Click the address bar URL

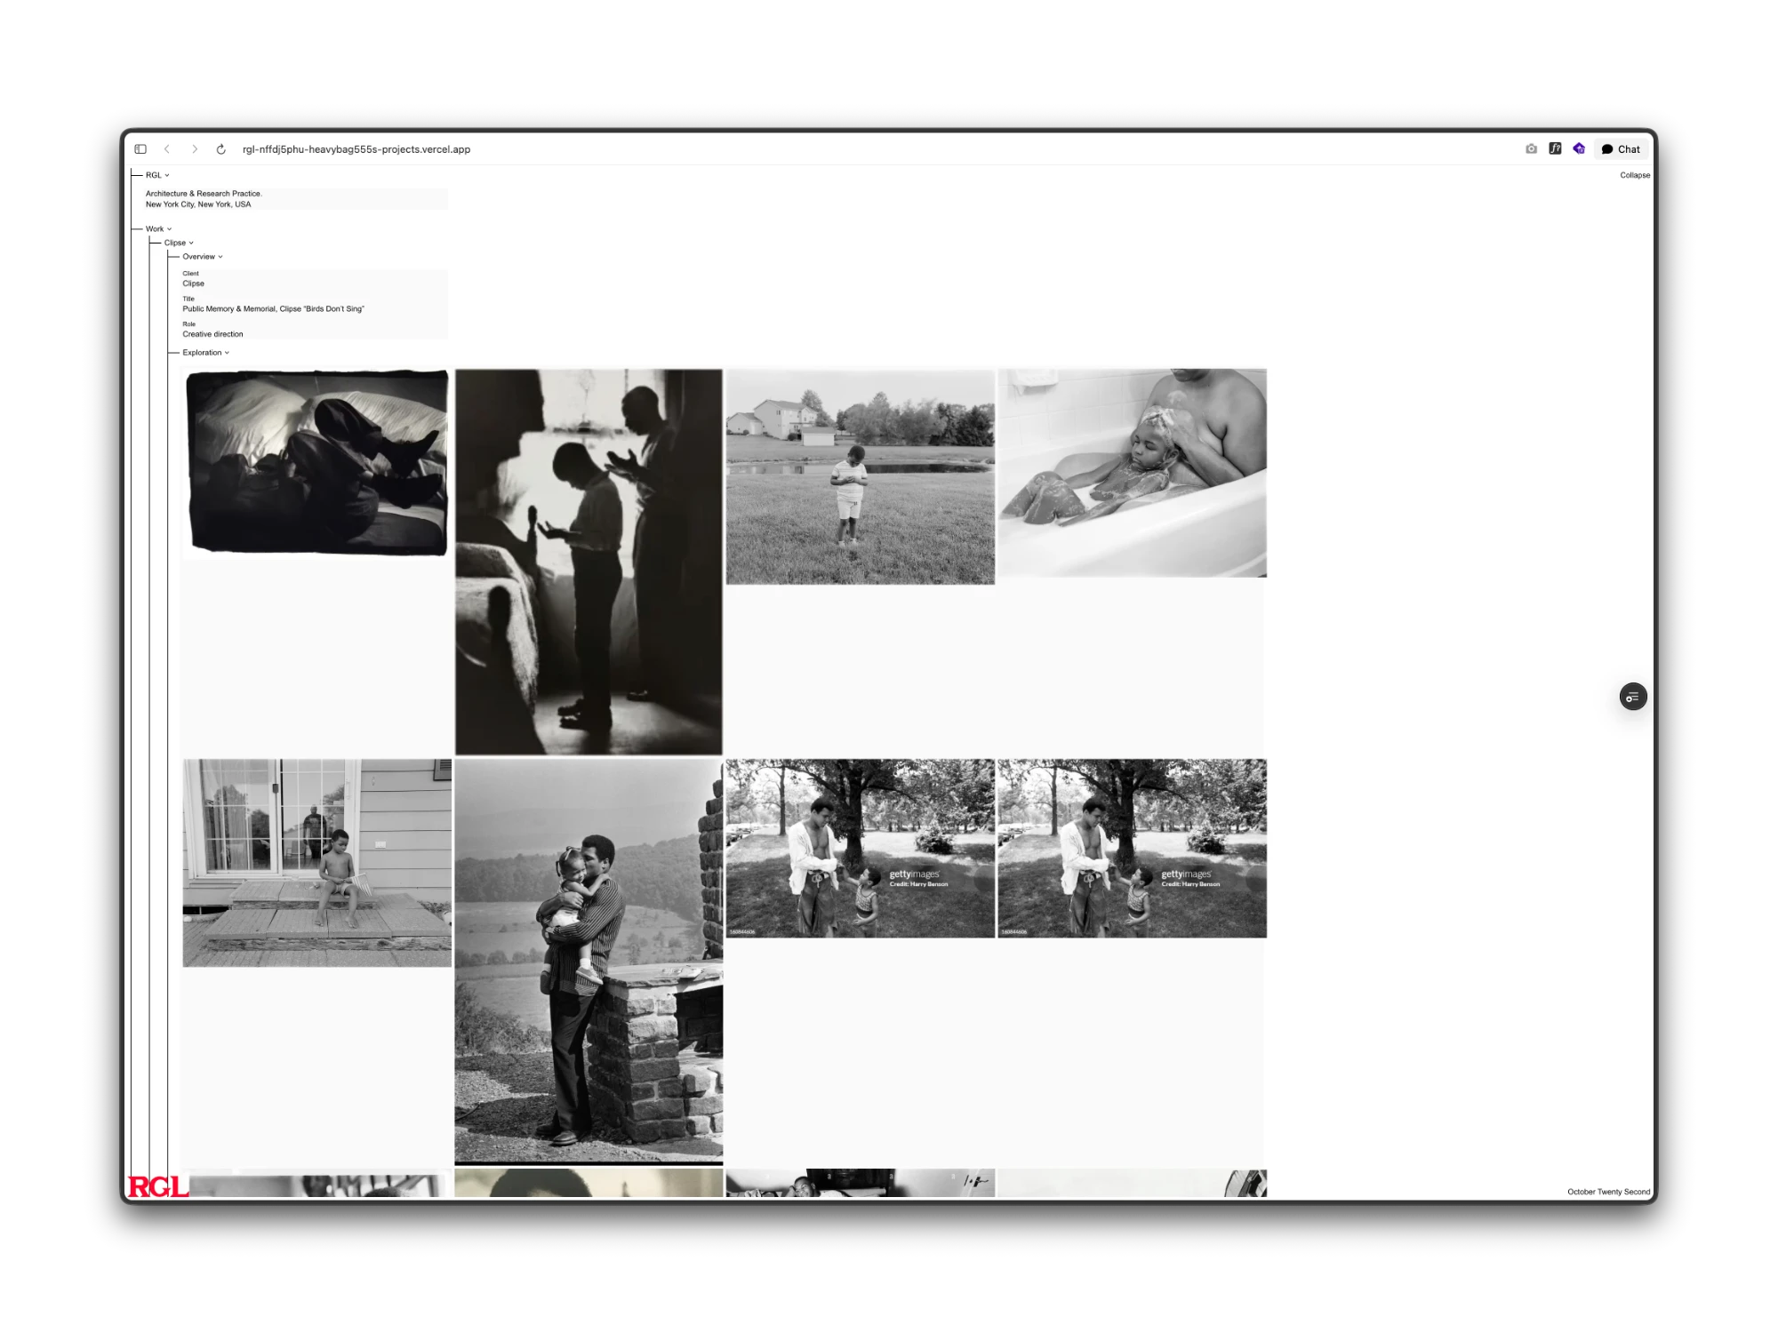tap(356, 149)
